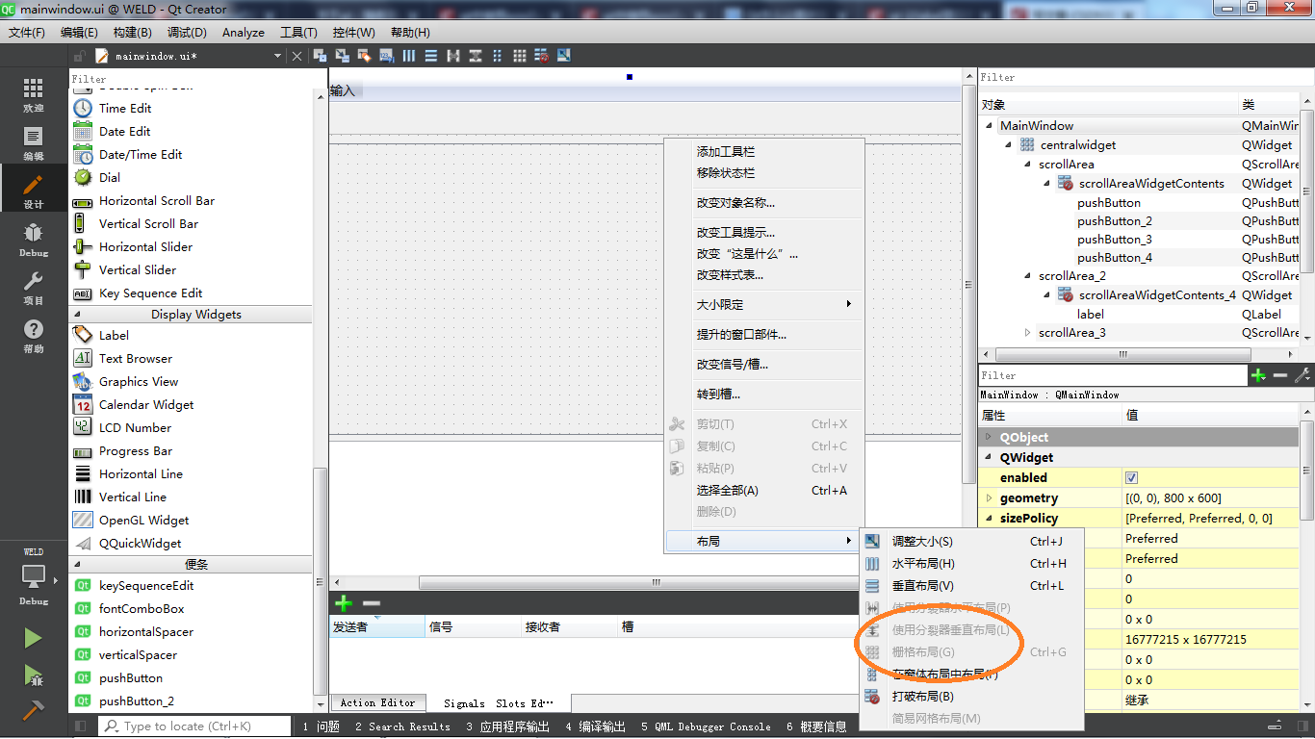This screenshot has height=739, width=1315.
Task: Select the Edit Buddies toolbar icon
Action: tap(365, 56)
